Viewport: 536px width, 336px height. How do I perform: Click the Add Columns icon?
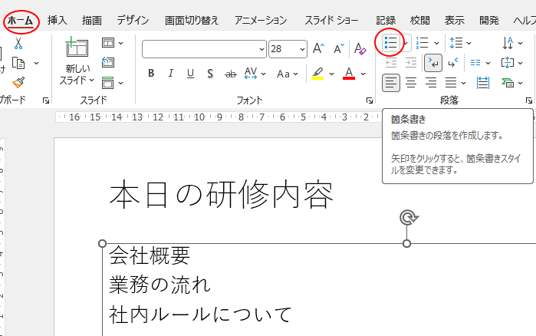pyautogui.click(x=475, y=63)
